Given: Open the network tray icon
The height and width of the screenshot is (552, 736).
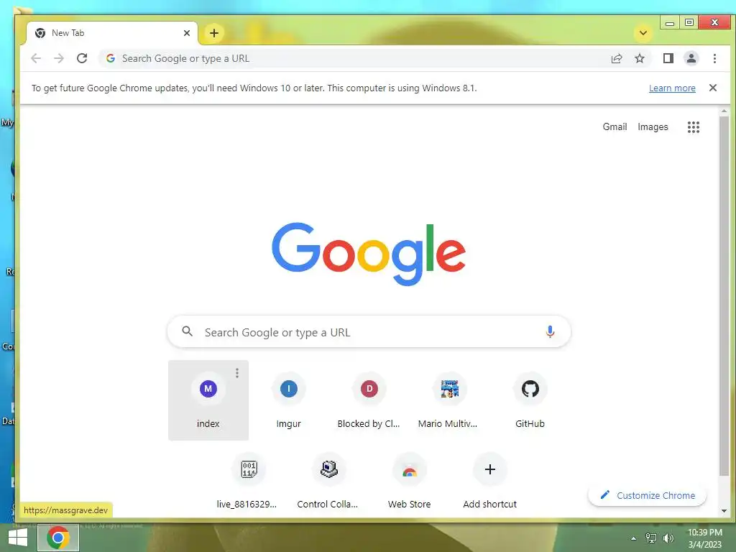Looking at the screenshot, I should click(650, 538).
